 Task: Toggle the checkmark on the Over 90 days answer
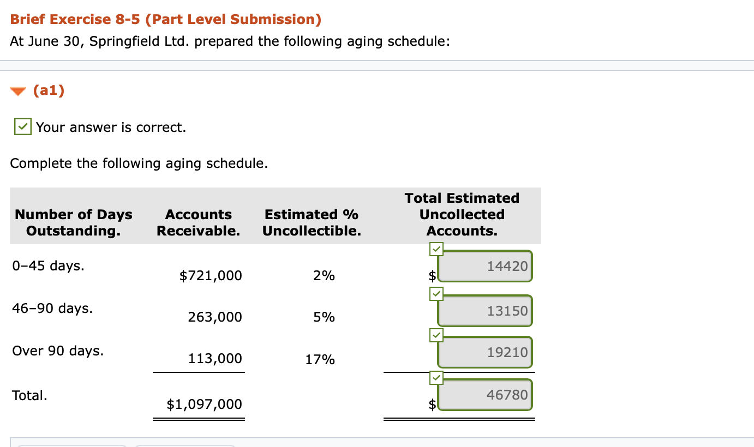435,335
